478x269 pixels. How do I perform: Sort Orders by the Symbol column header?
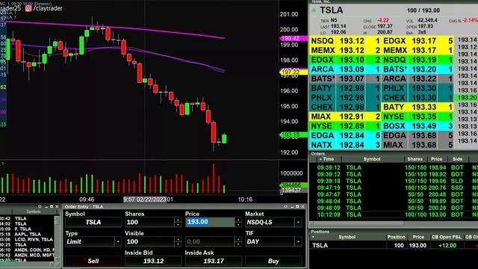pyautogui.click(x=372, y=159)
